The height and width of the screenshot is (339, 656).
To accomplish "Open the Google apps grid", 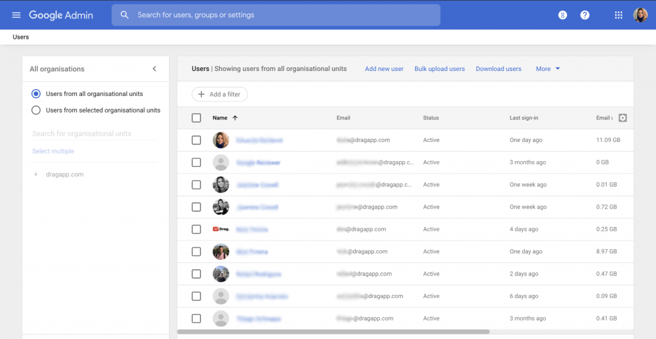I will click(618, 15).
